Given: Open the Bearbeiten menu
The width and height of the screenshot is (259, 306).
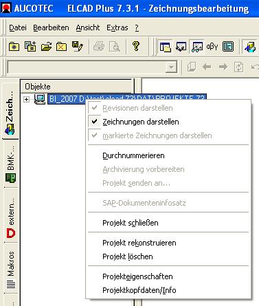Looking at the screenshot, I should (x=51, y=28).
